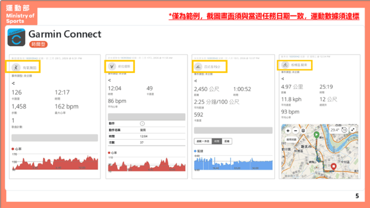Open the map layers button
The height and width of the screenshot is (208, 370).
(303, 131)
